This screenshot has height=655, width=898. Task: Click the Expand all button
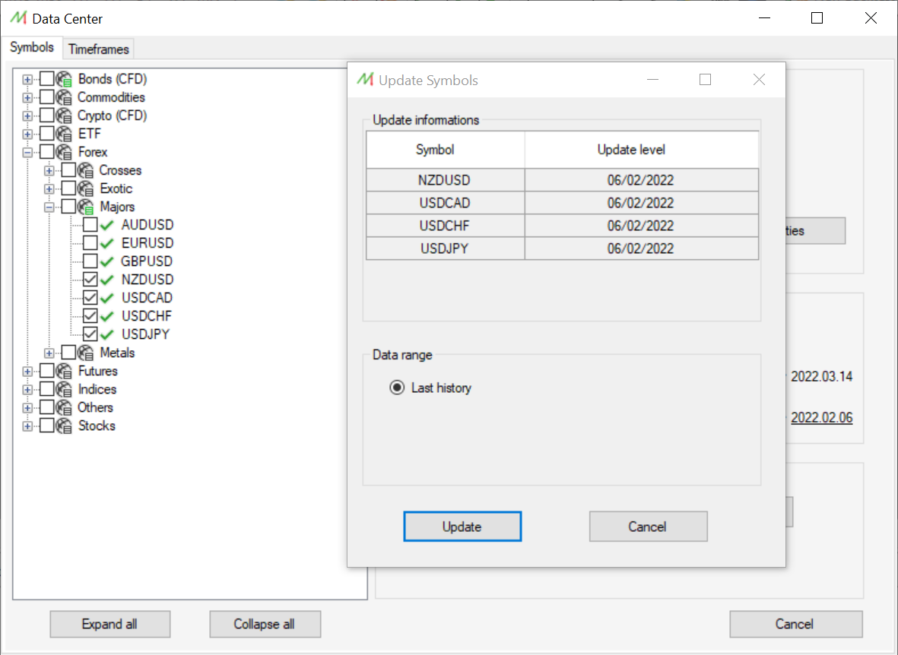[x=110, y=624]
